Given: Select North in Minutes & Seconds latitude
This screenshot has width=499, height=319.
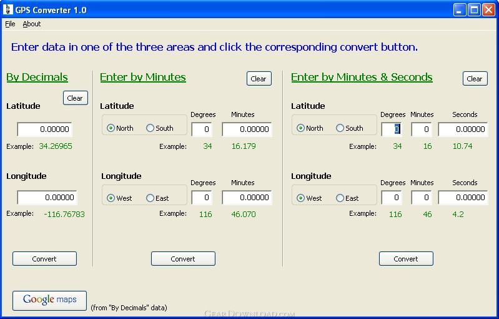Looking at the screenshot, I should coord(310,128).
